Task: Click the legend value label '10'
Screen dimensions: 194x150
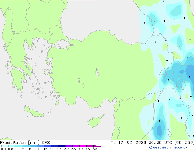Action: point(38,149)
